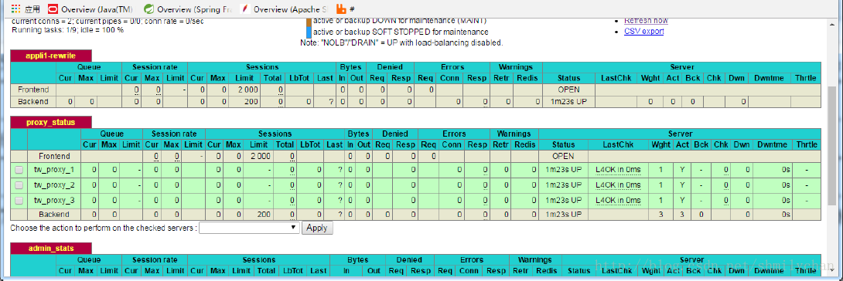Click the Backend row label in appli1-rewrite
This screenshot has width=843, height=281.
tap(32, 101)
